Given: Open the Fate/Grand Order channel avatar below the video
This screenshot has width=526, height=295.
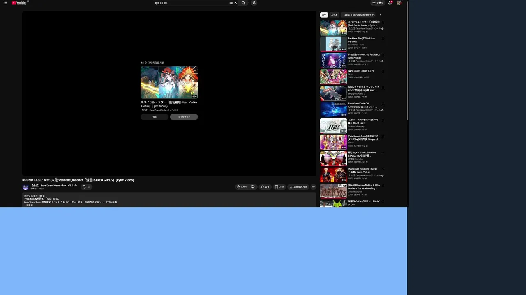Looking at the screenshot, I should (x=25, y=187).
